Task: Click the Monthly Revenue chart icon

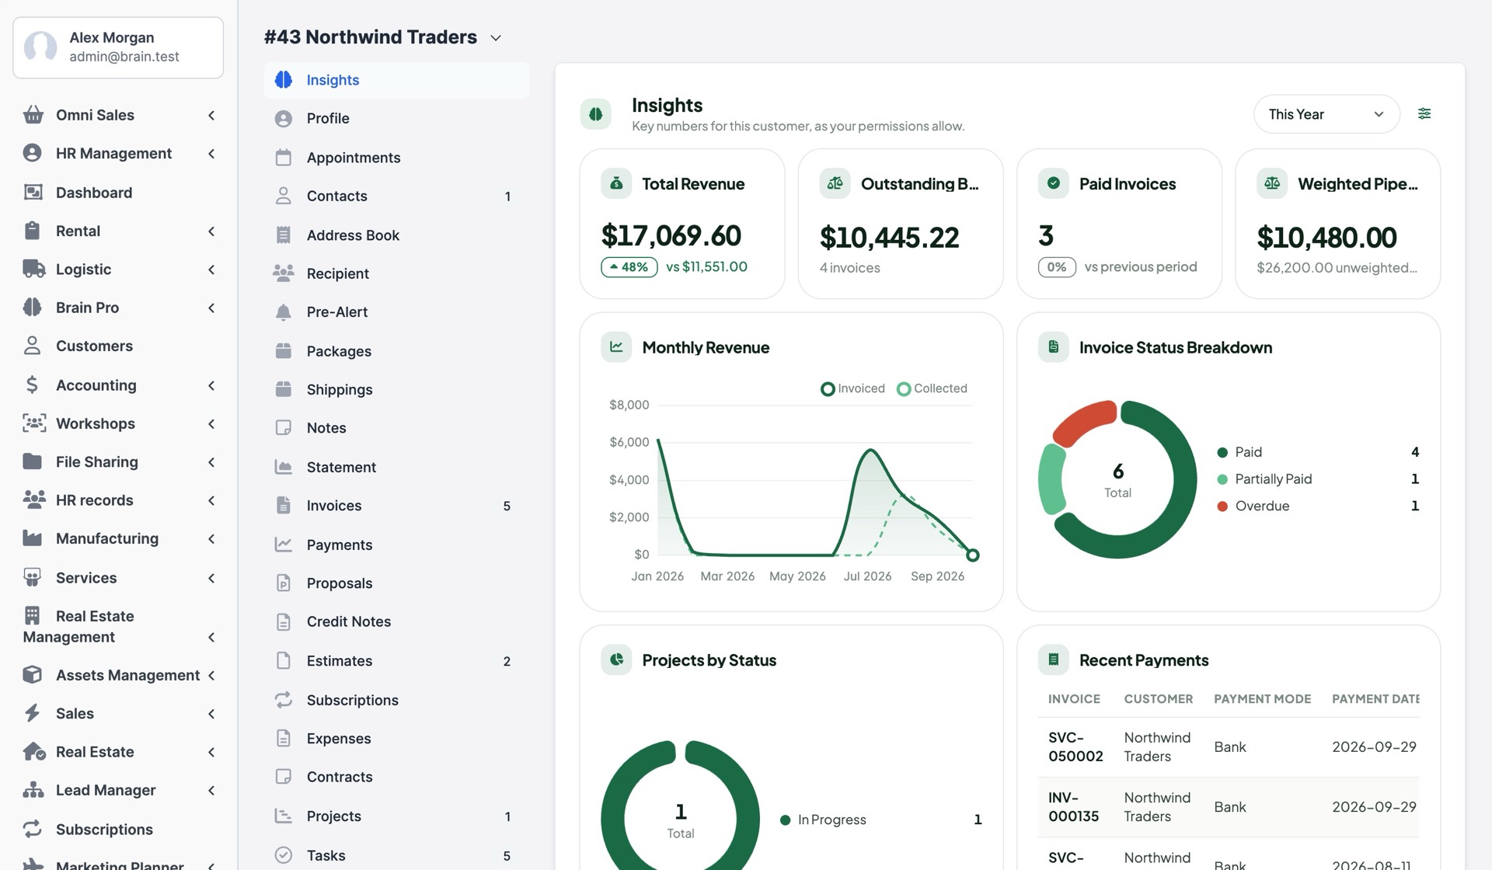Action: coord(616,347)
